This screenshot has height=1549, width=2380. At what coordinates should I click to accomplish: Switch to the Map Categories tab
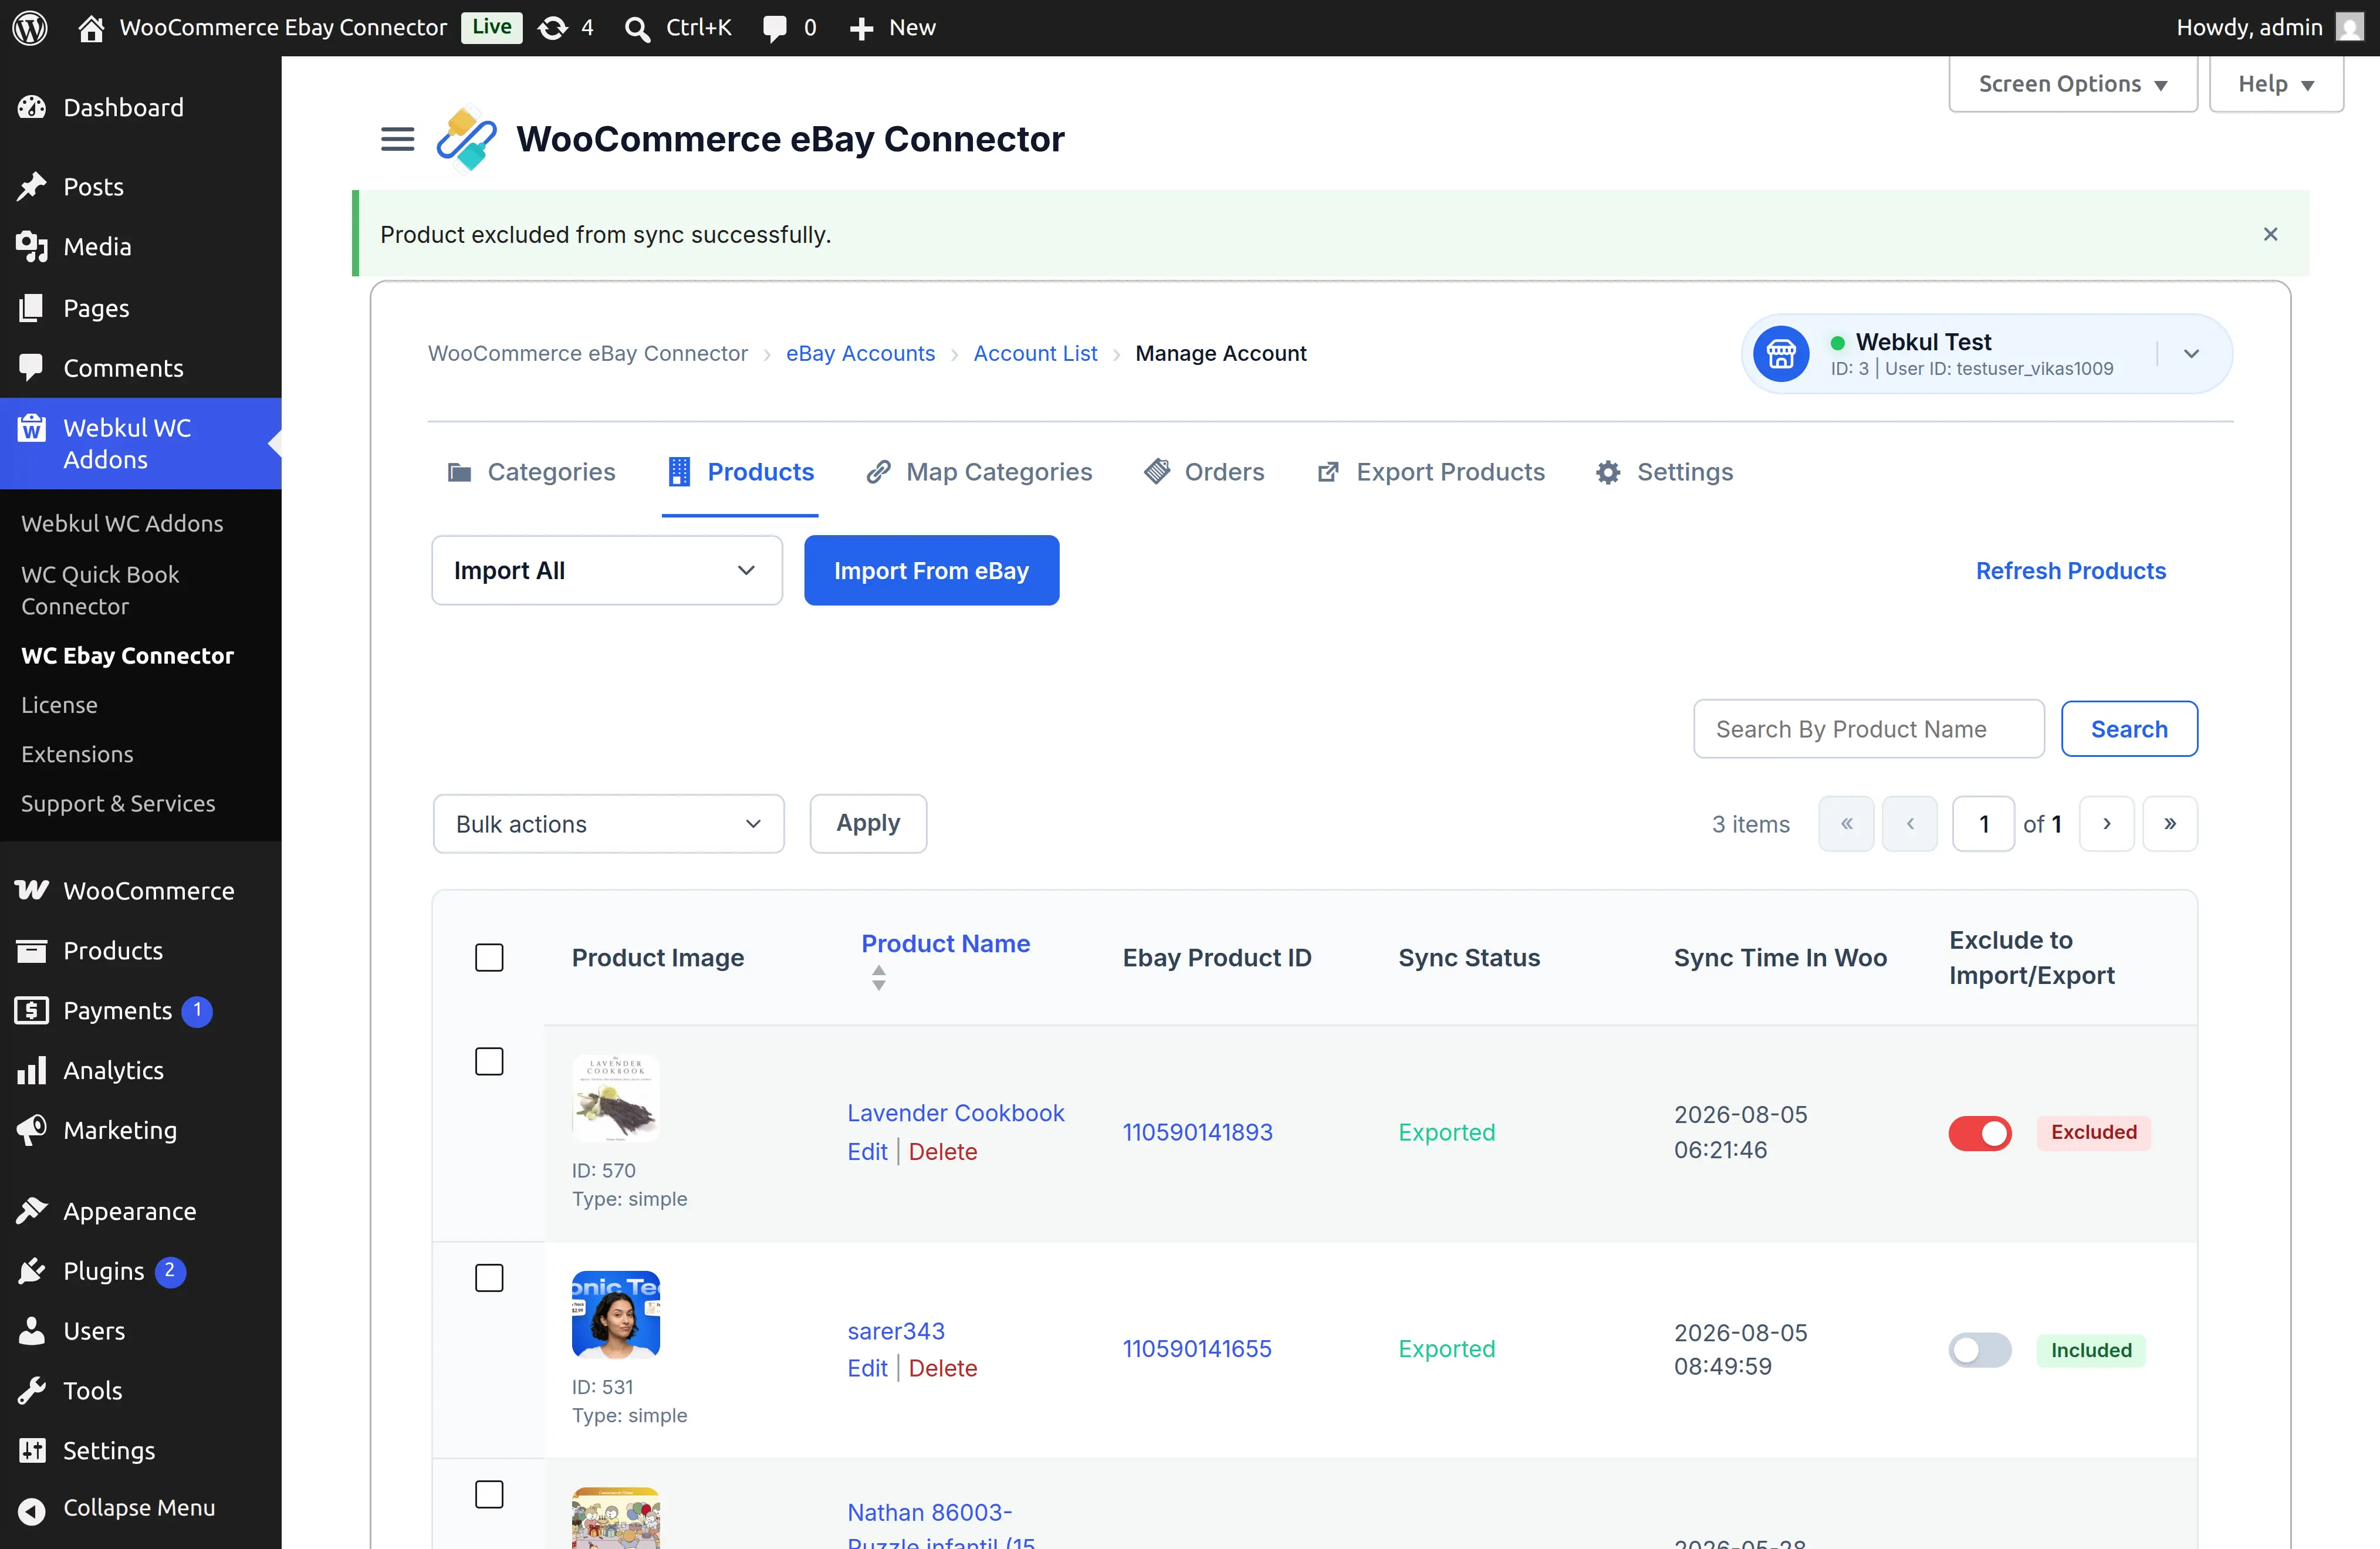pos(979,472)
